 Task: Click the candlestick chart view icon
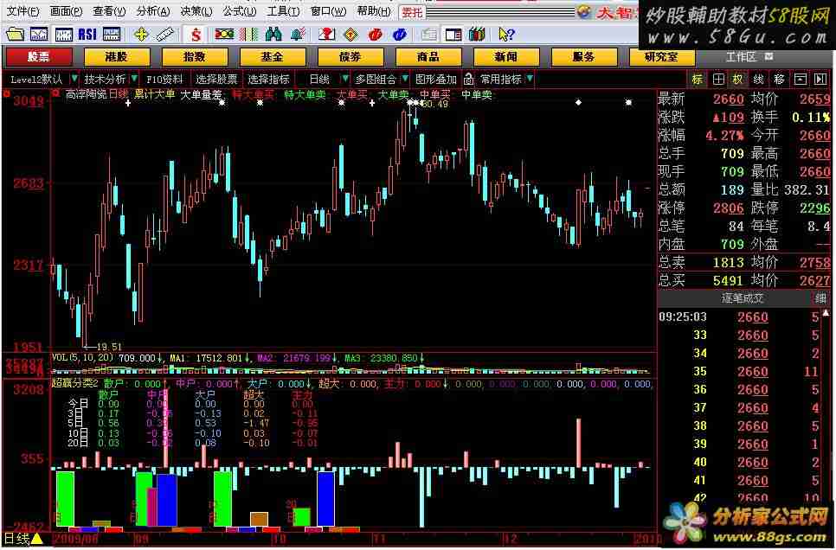[63, 35]
